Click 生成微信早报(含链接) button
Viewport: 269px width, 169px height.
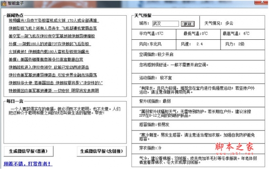[102, 151]
